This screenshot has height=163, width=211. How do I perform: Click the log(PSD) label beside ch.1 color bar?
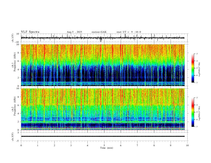click(x=199, y=69)
